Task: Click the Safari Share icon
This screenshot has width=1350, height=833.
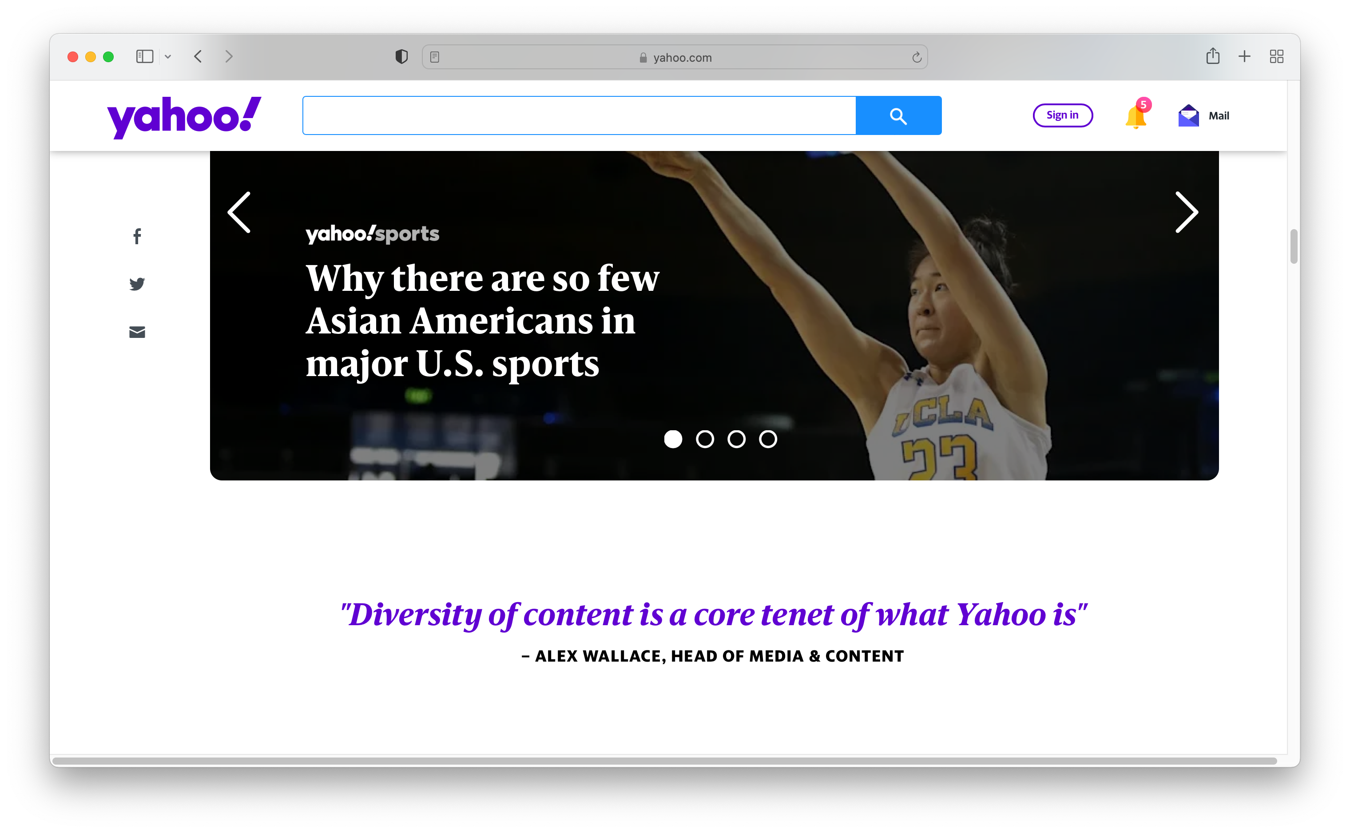Action: (x=1212, y=56)
